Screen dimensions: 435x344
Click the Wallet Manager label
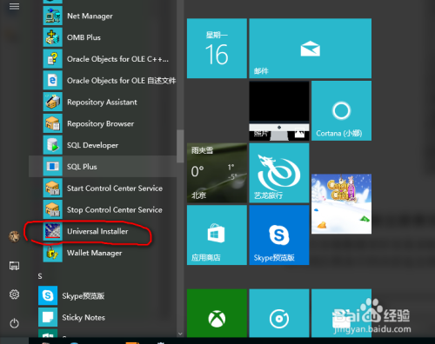point(95,253)
